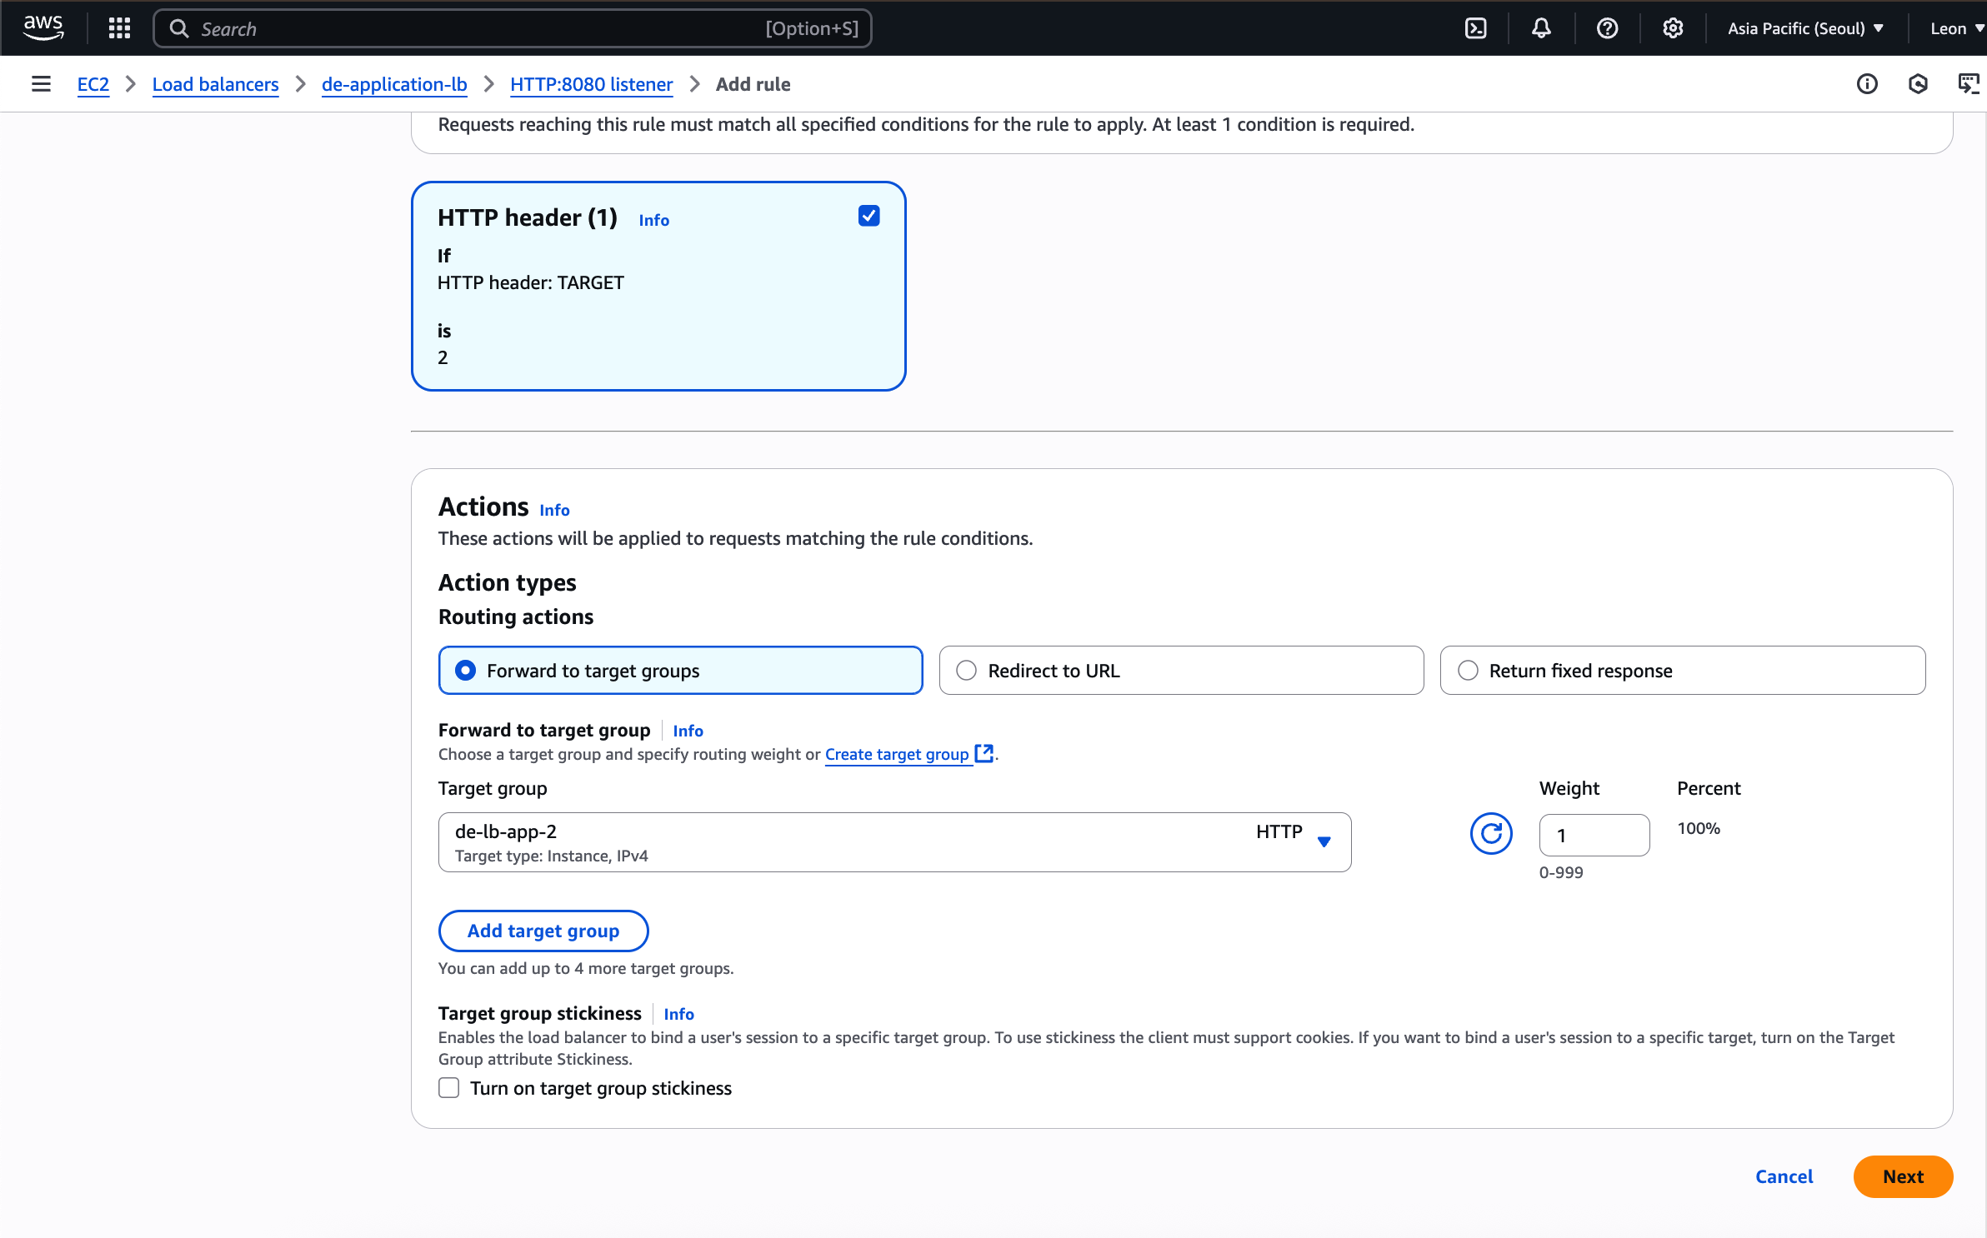Open the Leon account menu
The width and height of the screenshot is (1987, 1238).
pyautogui.click(x=1954, y=27)
